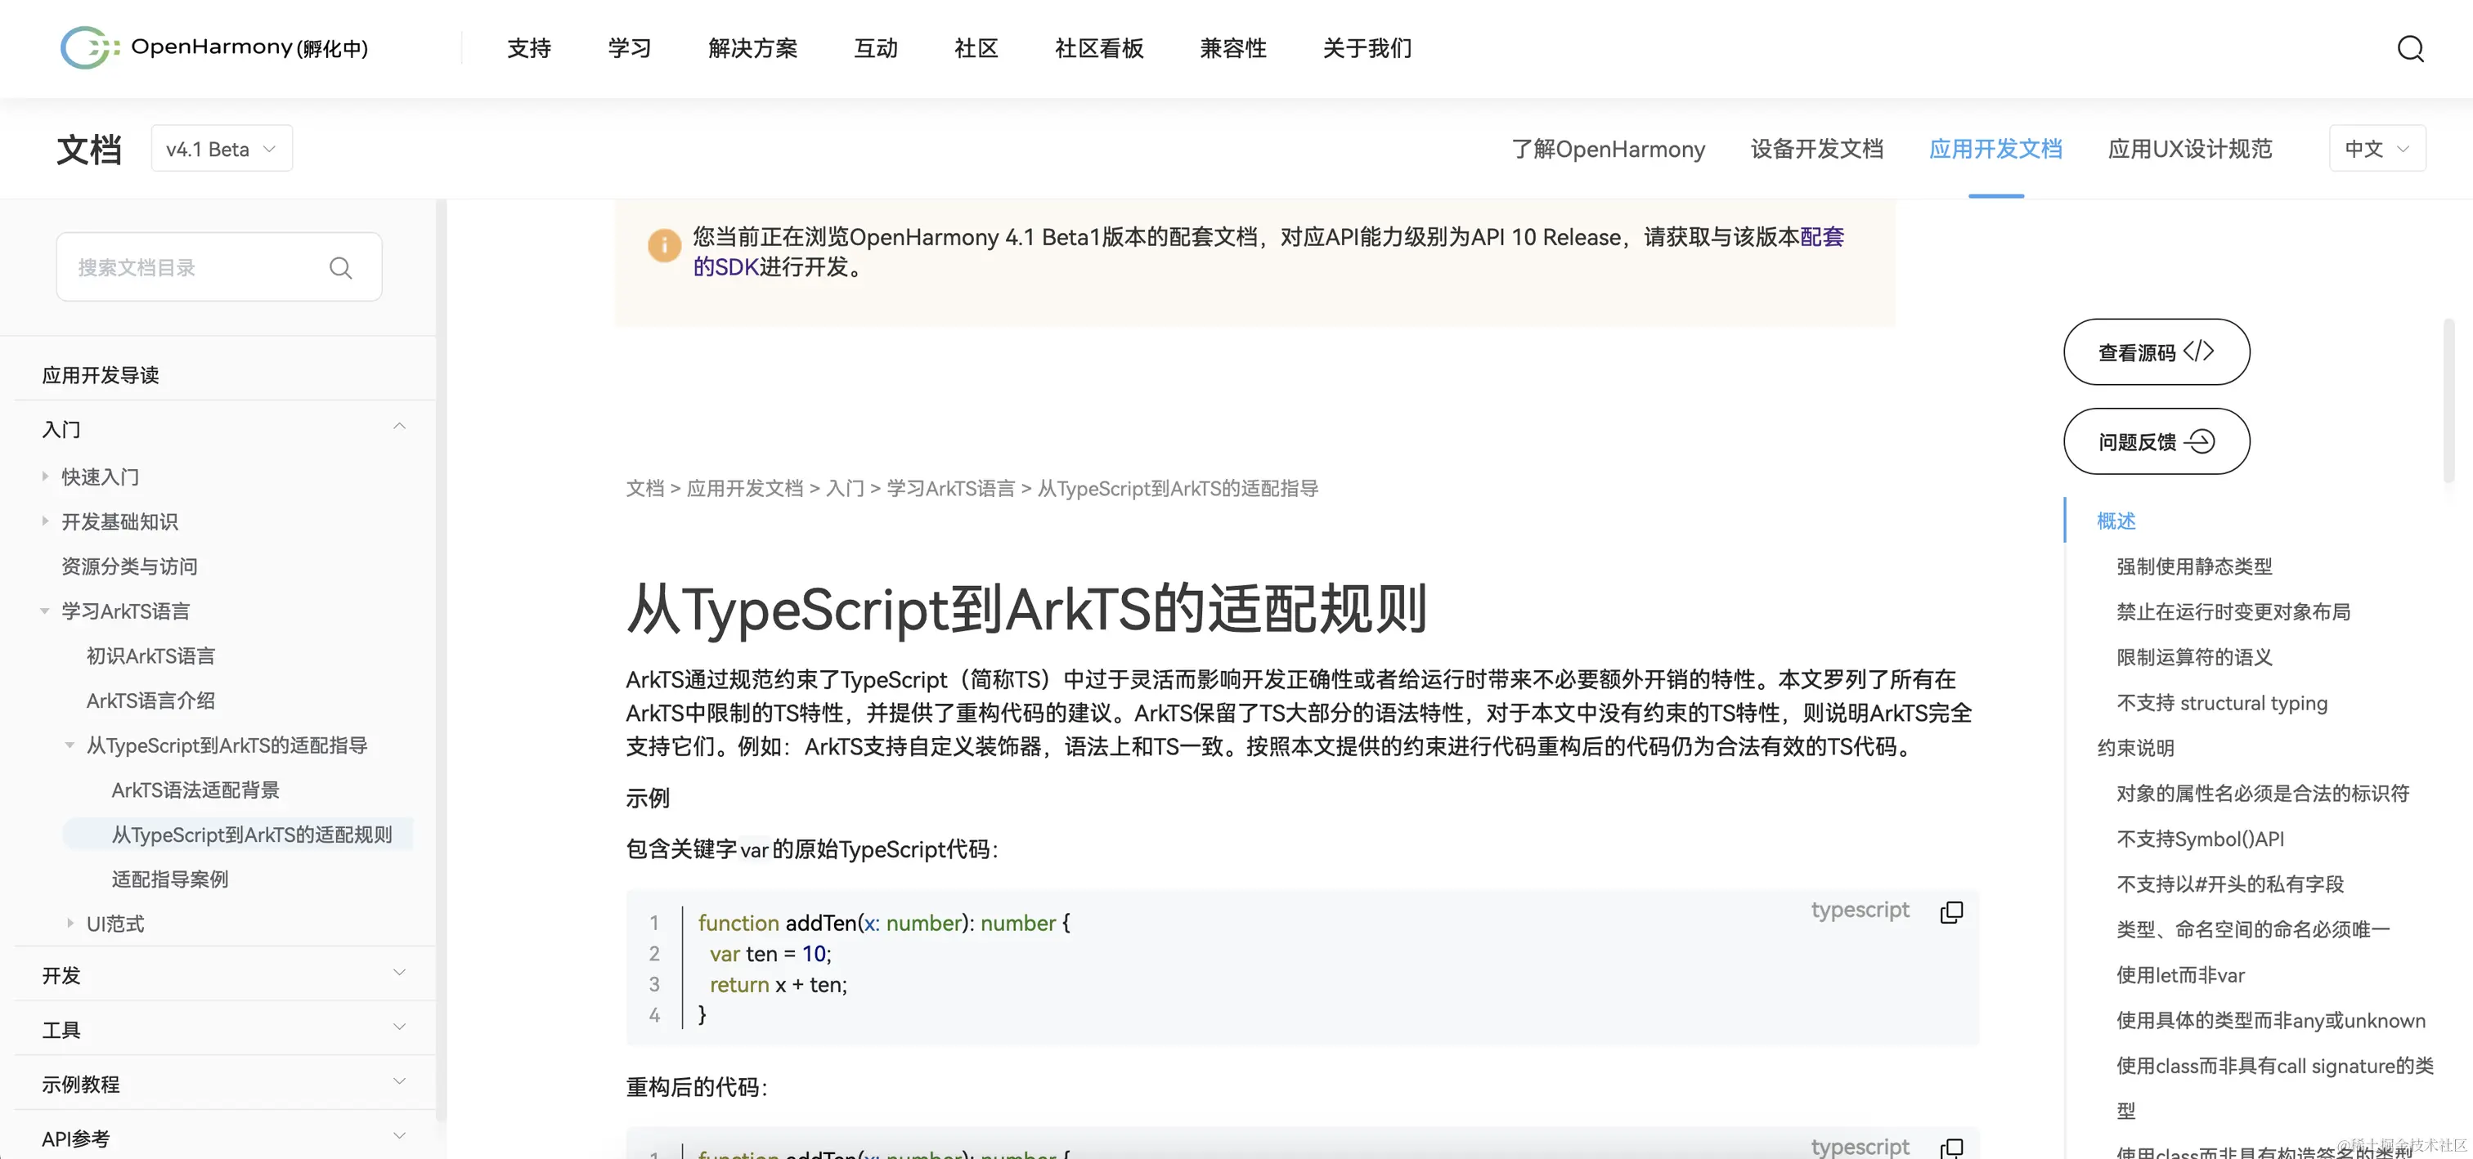2473x1159 pixels.
Task: Jump to 使用let而非var in the outline
Action: pyautogui.click(x=2180, y=975)
